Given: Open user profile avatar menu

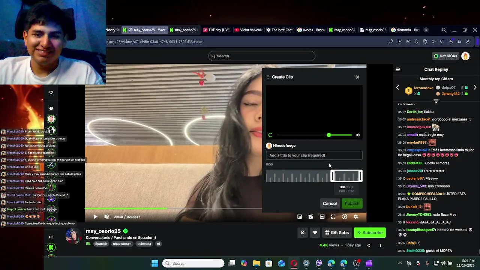Looking at the screenshot, I should 465,56.
